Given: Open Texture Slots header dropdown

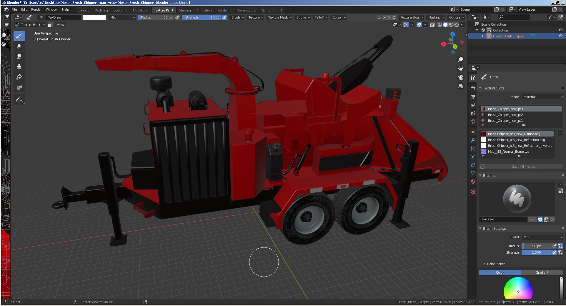Looking at the screenshot, I should (x=412, y=17).
